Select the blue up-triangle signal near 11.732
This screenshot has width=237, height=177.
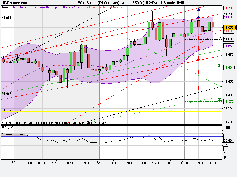point(198,10)
